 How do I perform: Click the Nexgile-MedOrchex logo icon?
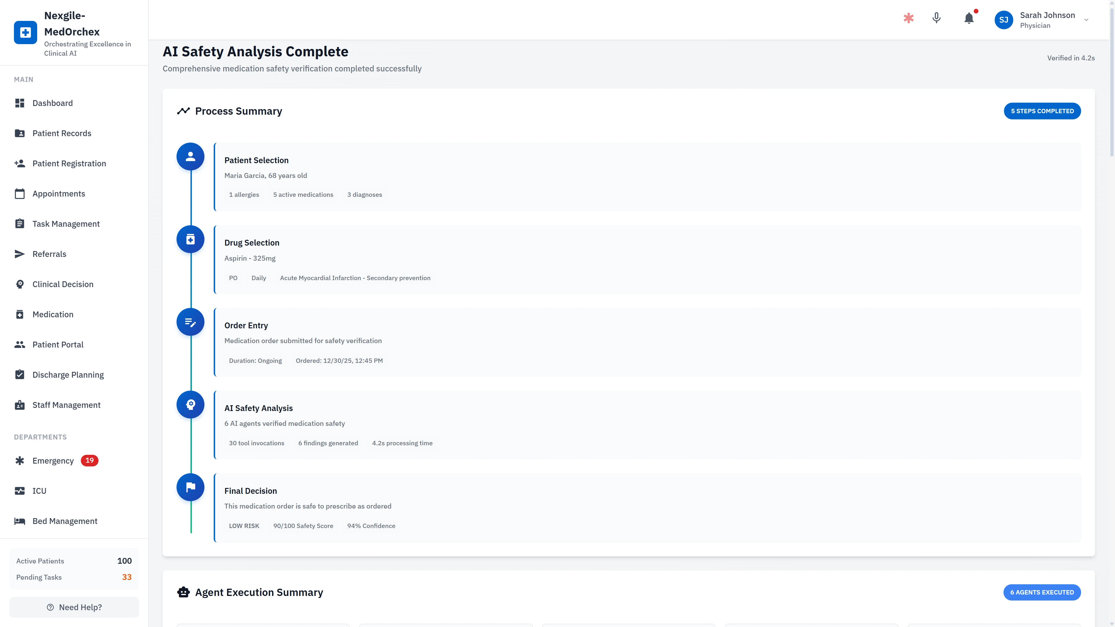point(26,33)
